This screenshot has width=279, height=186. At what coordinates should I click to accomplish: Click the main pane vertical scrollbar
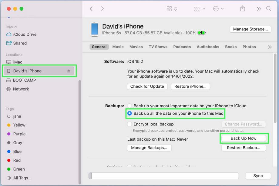coord(275,88)
